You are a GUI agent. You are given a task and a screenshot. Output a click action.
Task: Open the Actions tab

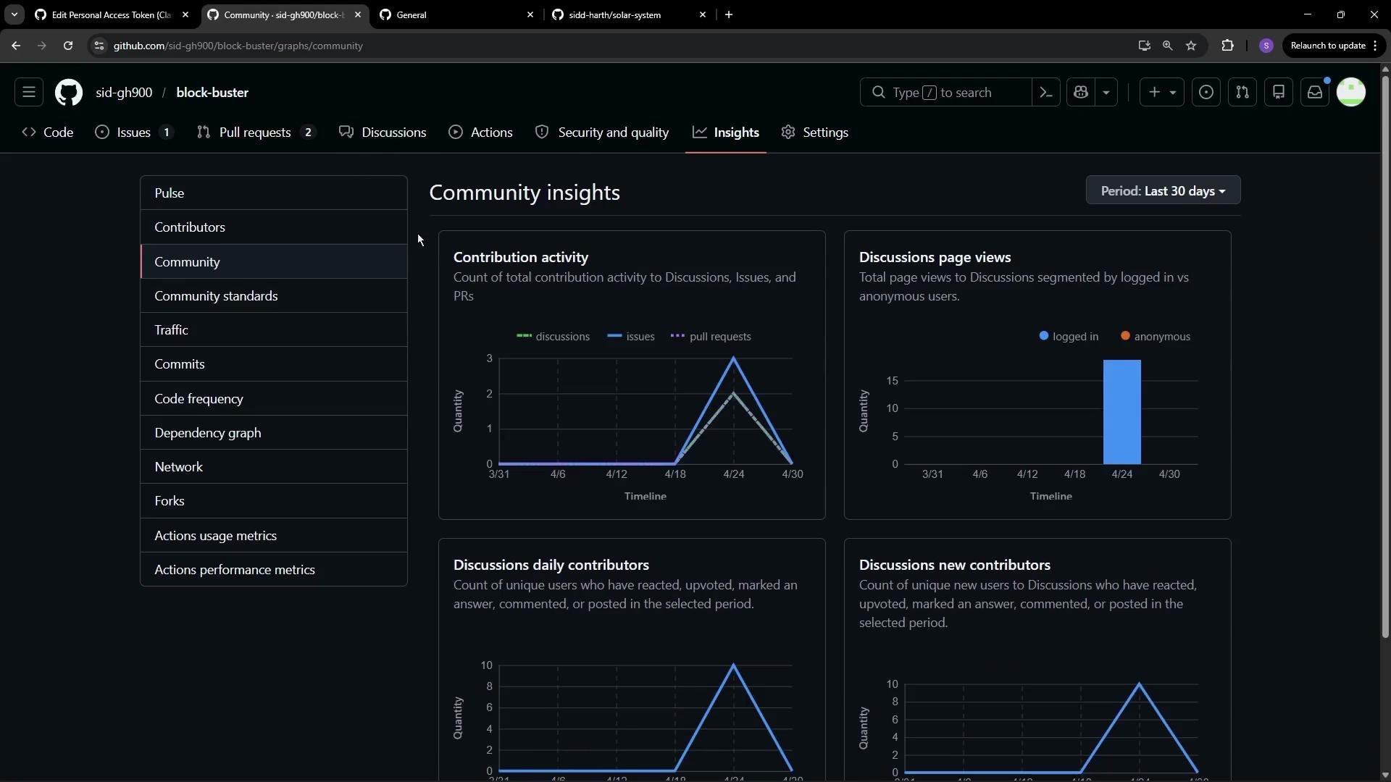481,133
